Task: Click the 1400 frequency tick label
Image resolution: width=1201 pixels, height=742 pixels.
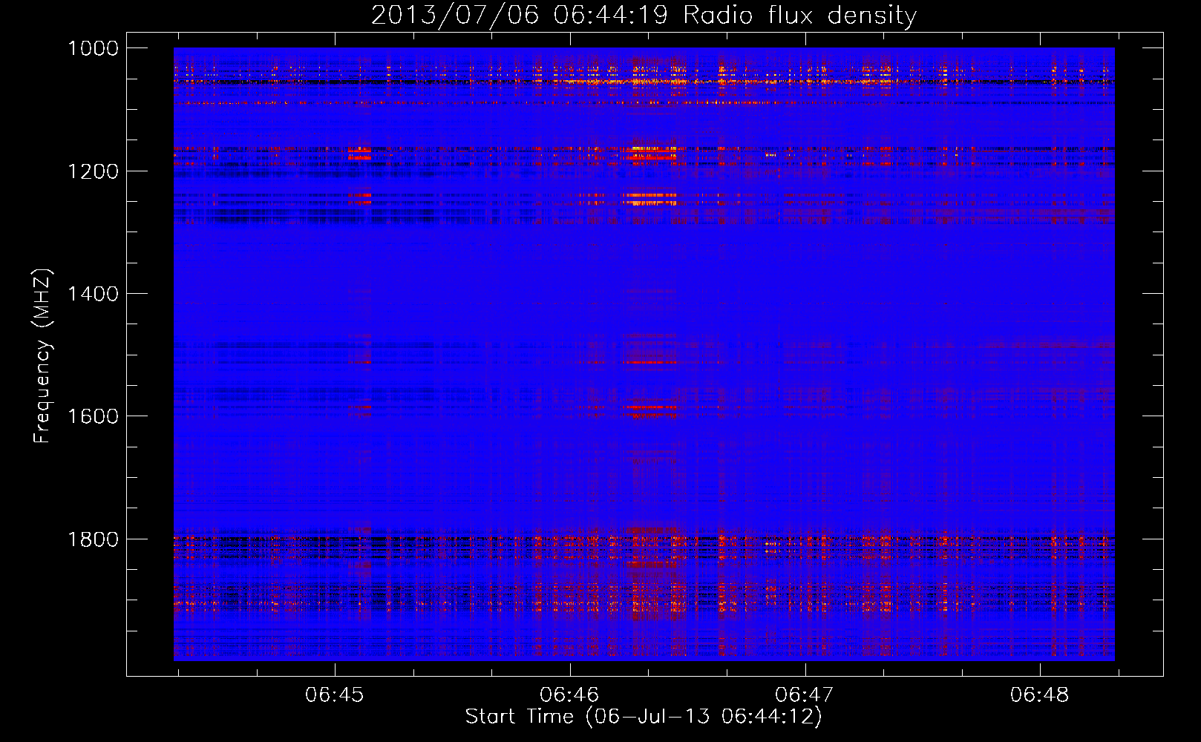Action: point(93,294)
